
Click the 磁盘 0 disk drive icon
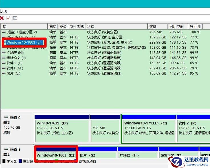click(6, 117)
